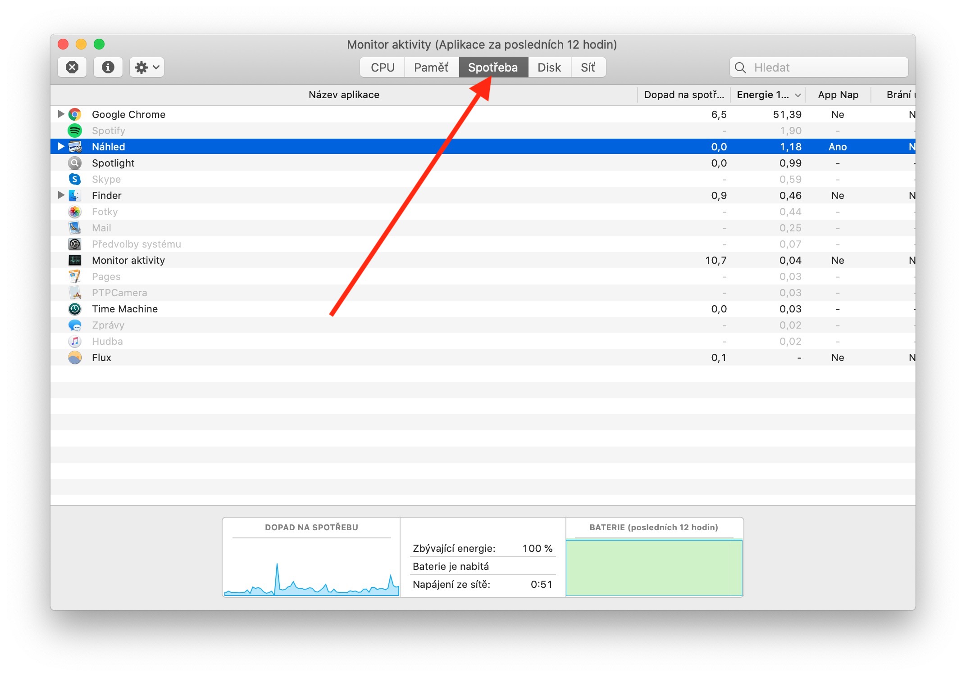Image resolution: width=966 pixels, height=677 pixels.
Task: Click the Google Chrome app icon
Action: point(75,114)
